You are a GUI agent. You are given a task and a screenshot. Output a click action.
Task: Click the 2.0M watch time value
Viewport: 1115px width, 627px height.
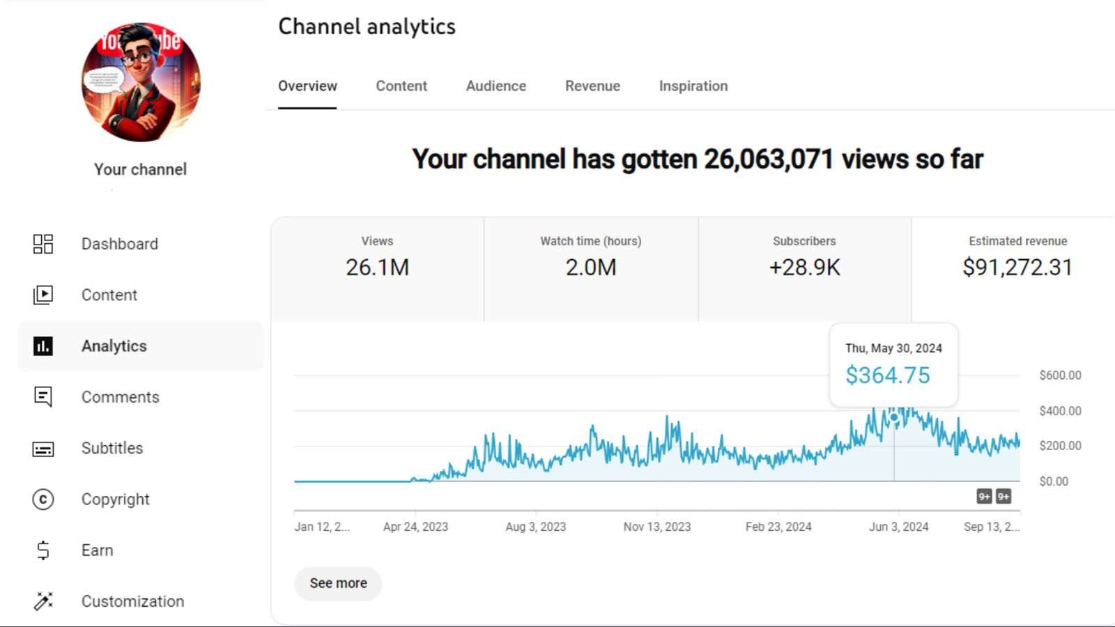[591, 267]
